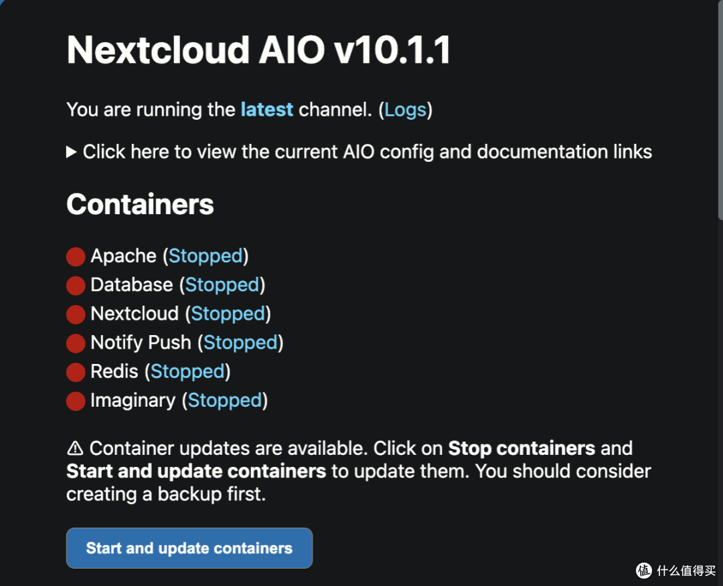Select the status circle beside Notify Push
The width and height of the screenshot is (723, 586).
(x=76, y=343)
